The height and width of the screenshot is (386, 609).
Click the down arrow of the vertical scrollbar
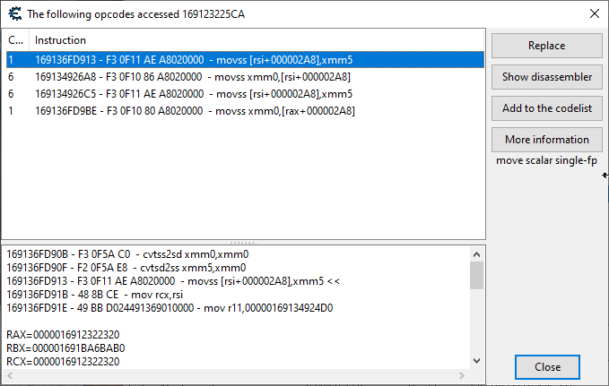pos(476,361)
